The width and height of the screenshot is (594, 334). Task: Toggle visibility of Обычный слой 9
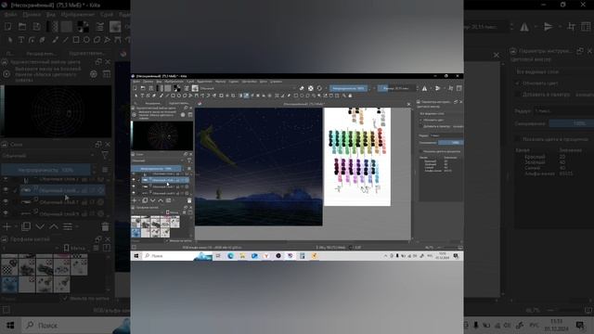click(134, 193)
